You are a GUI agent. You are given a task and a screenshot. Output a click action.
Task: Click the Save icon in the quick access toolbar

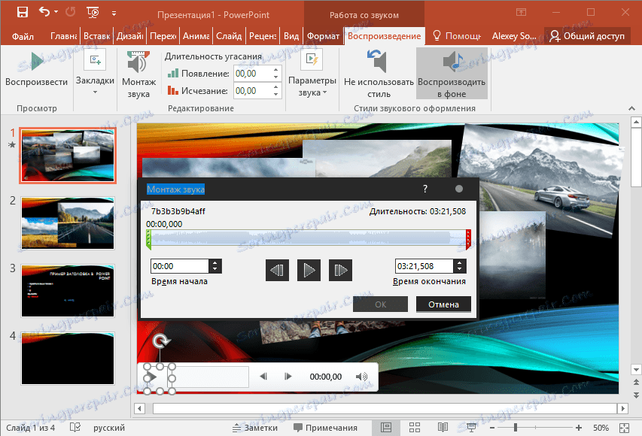(x=21, y=11)
